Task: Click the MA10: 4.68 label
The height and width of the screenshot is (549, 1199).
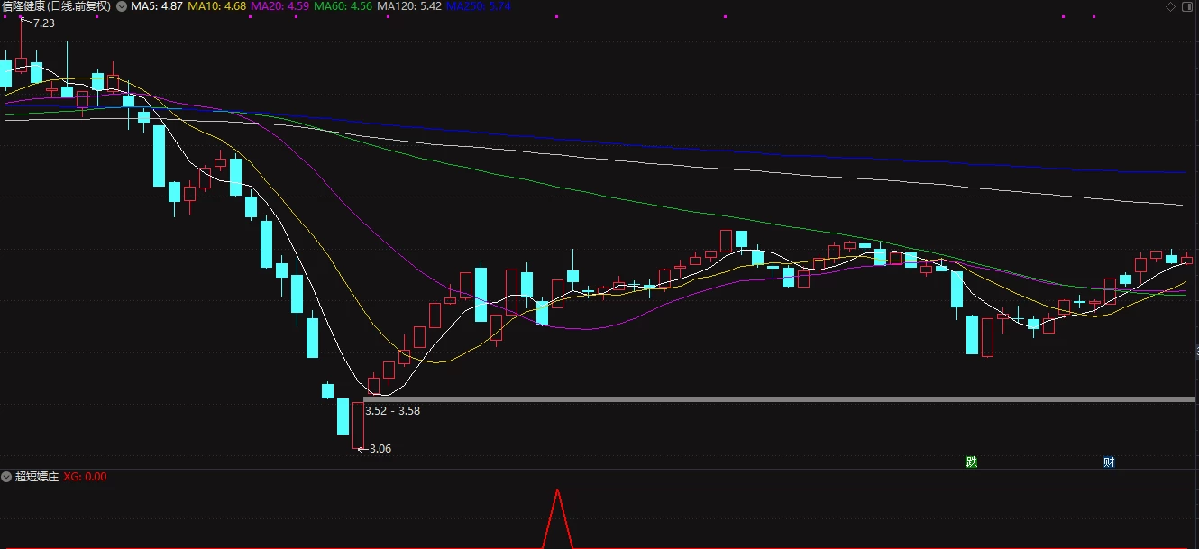Action: pos(216,6)
